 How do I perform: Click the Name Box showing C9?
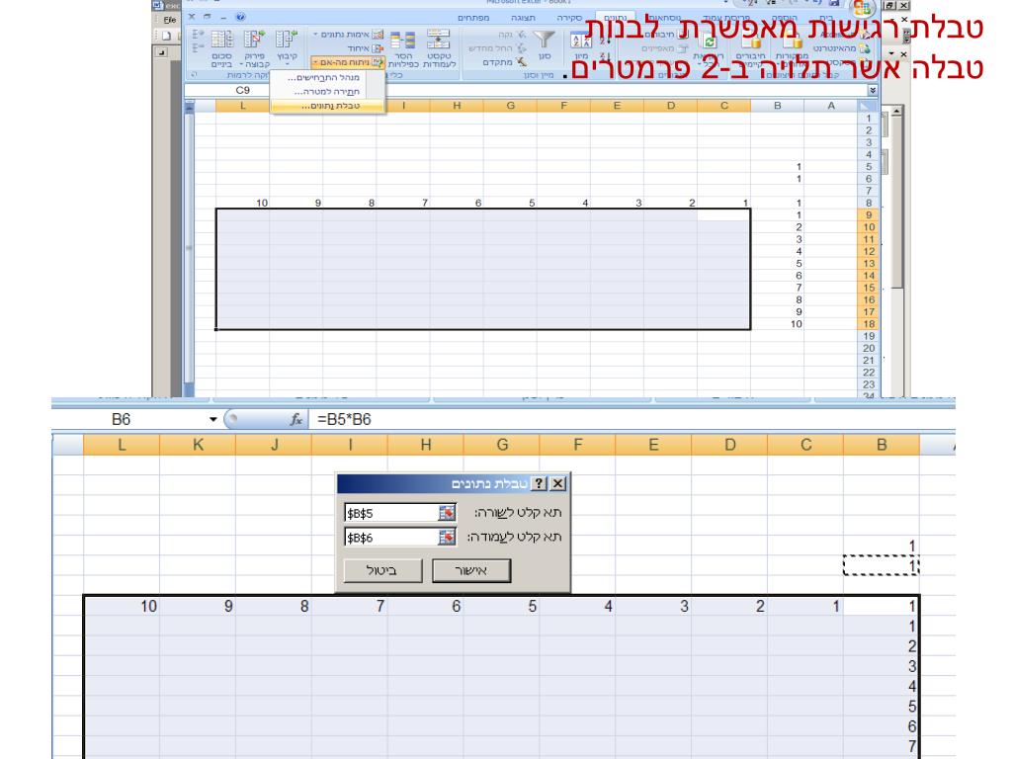(243, 90)
